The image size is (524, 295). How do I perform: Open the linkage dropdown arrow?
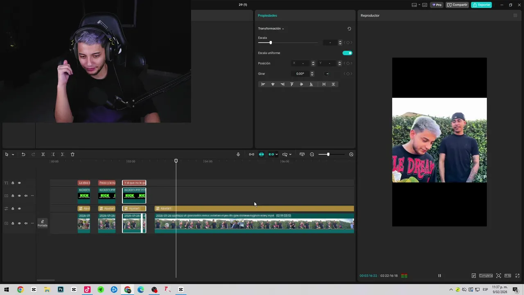point(277,154)
